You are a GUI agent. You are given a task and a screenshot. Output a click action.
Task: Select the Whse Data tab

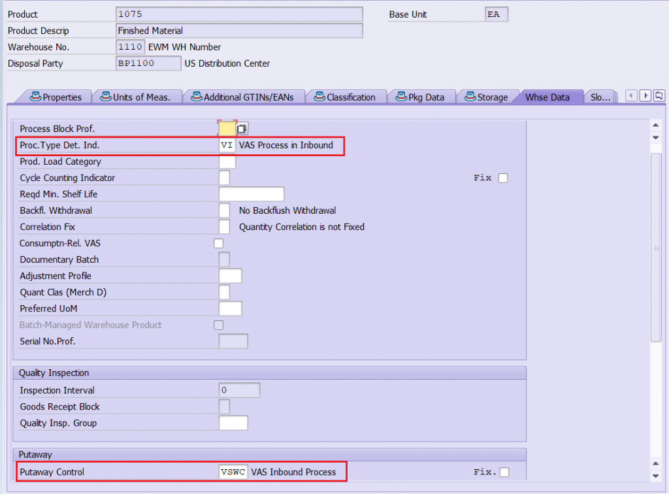[x=547, y=97]
